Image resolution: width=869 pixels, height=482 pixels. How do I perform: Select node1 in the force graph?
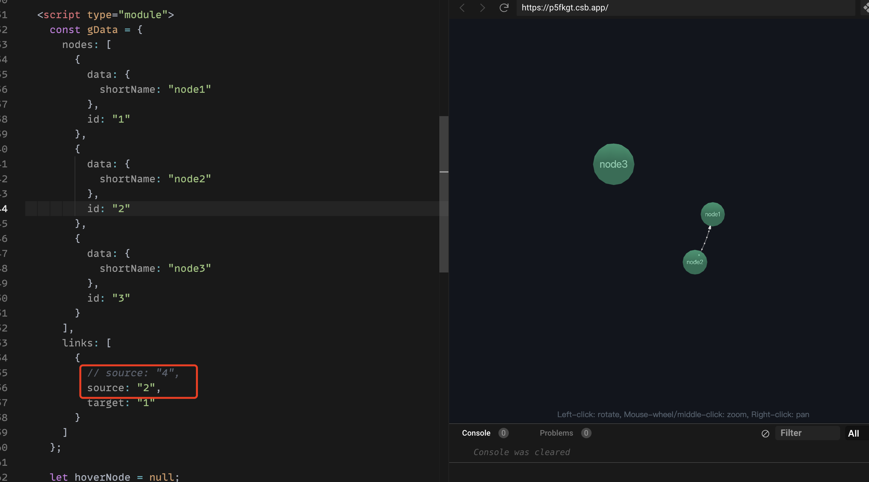point(712,214)
